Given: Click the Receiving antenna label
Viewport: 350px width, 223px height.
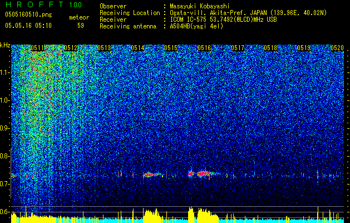Looking at the screenshot, I should pos(128,26).
